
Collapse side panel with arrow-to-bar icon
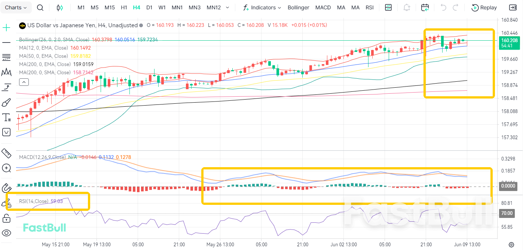point(513,7)
